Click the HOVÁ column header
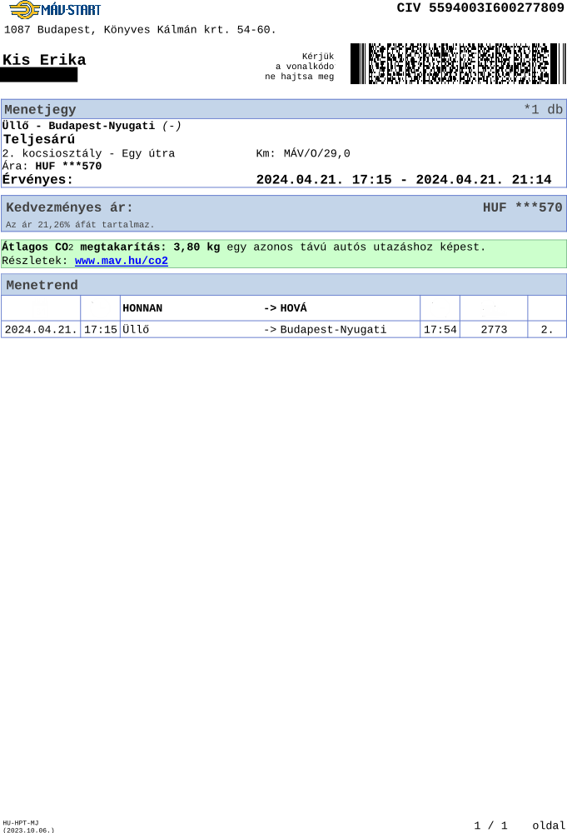The width and height of the screenshot is (567, 833). pos(285,308)
